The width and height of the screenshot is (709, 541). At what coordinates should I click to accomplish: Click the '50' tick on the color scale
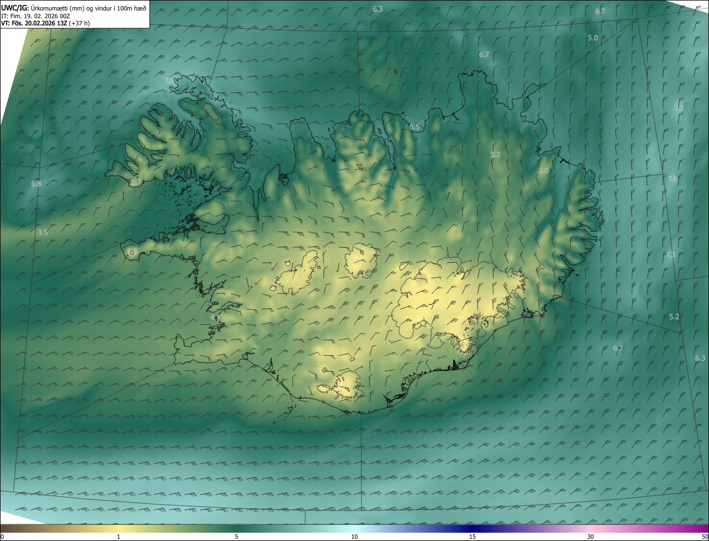tap(705, 537)
